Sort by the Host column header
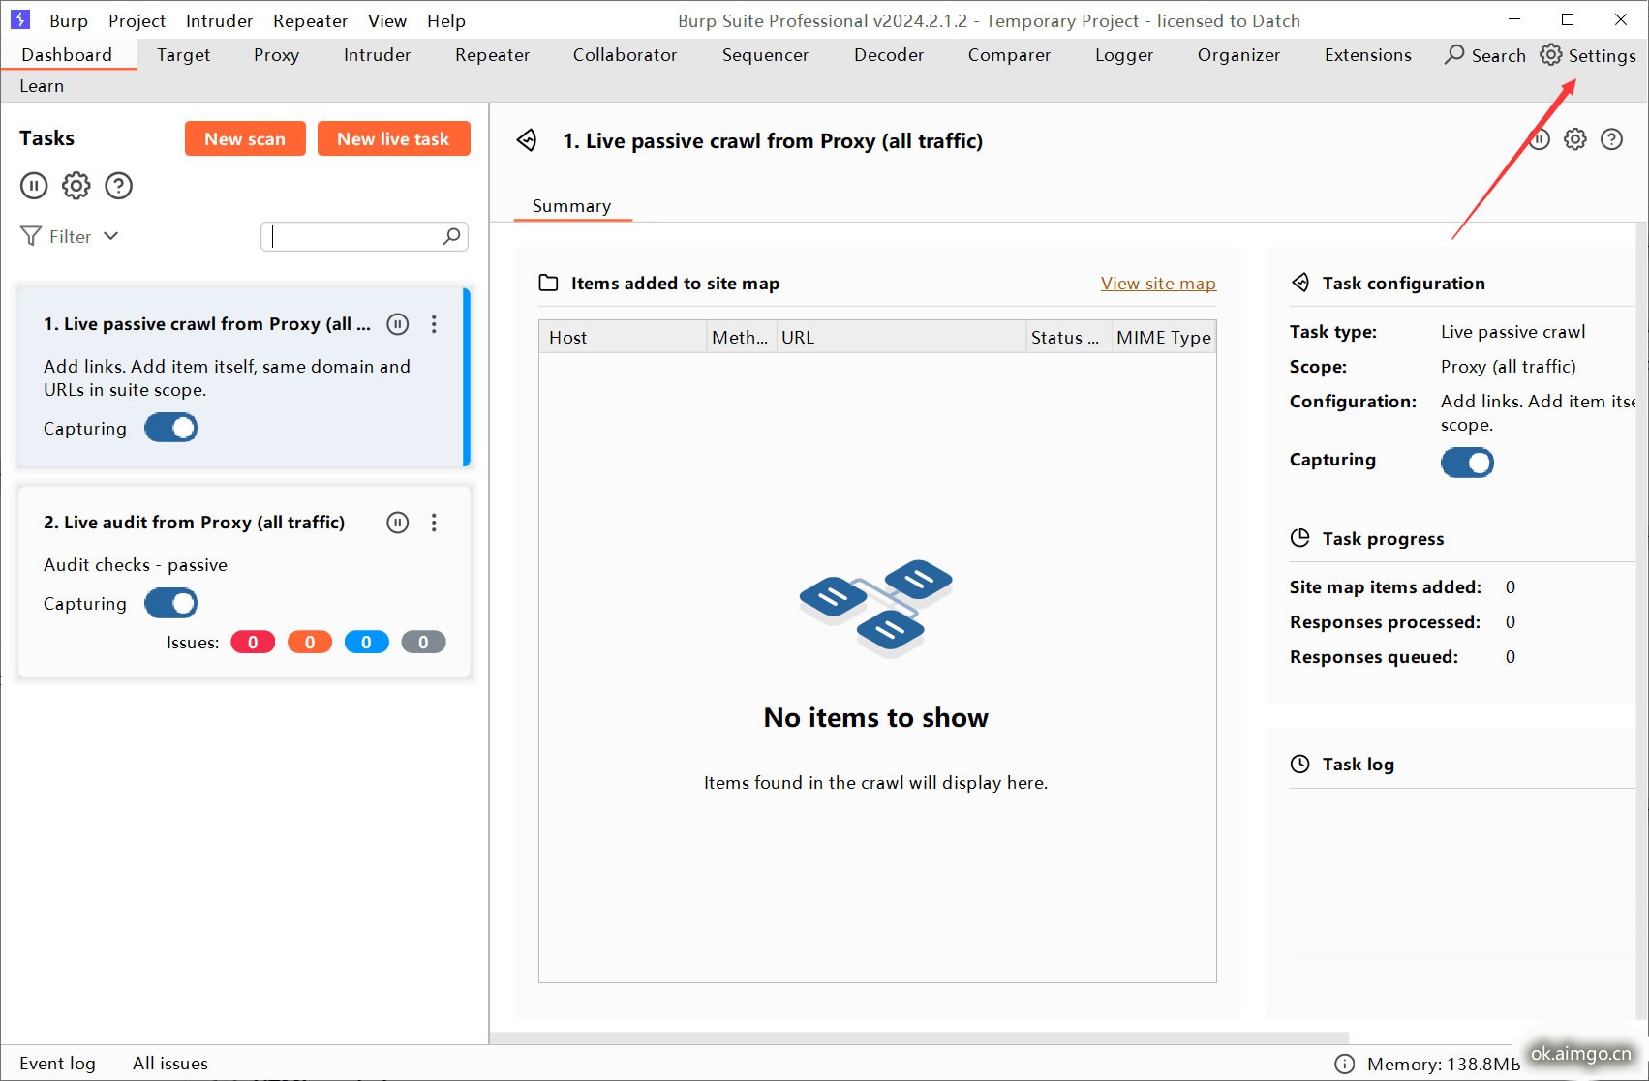Viewport: 1649px width, 1081px height. click(x=623, y=337)
